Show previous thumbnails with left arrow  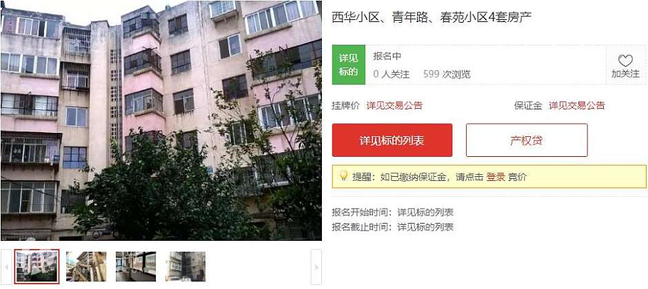pos(6,267)
